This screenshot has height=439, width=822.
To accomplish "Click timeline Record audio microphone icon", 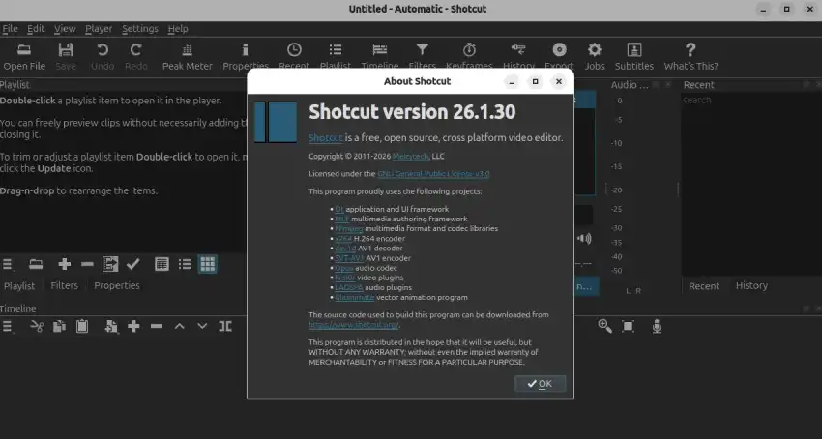I will pyautogui.click(x=657, y=326).
